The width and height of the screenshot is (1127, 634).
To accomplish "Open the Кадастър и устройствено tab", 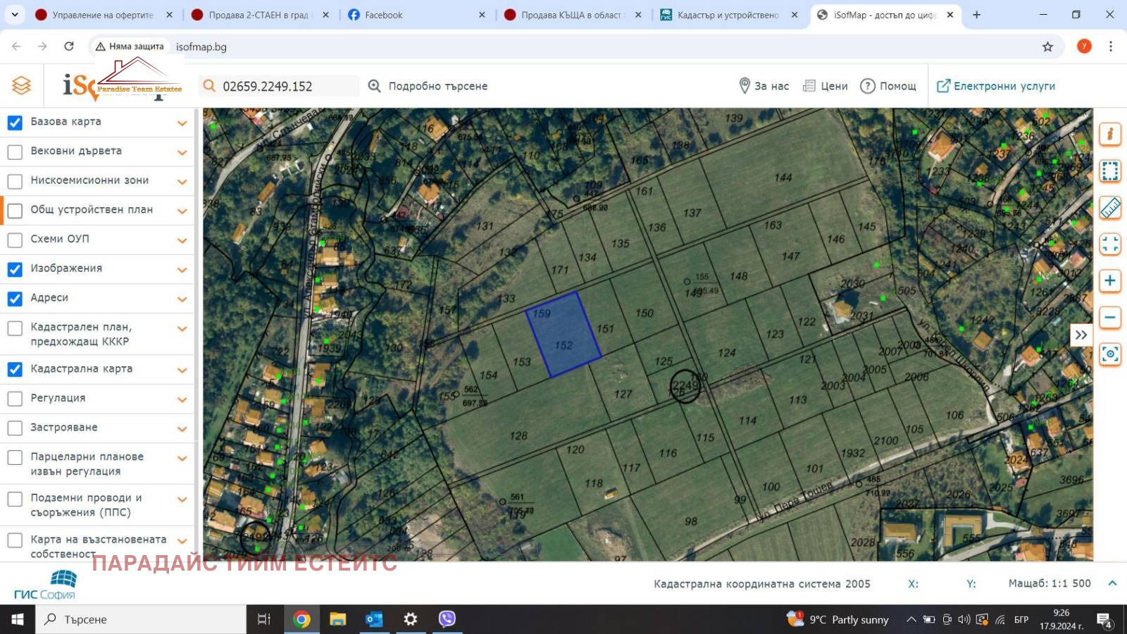I will (x=728, y=15).
